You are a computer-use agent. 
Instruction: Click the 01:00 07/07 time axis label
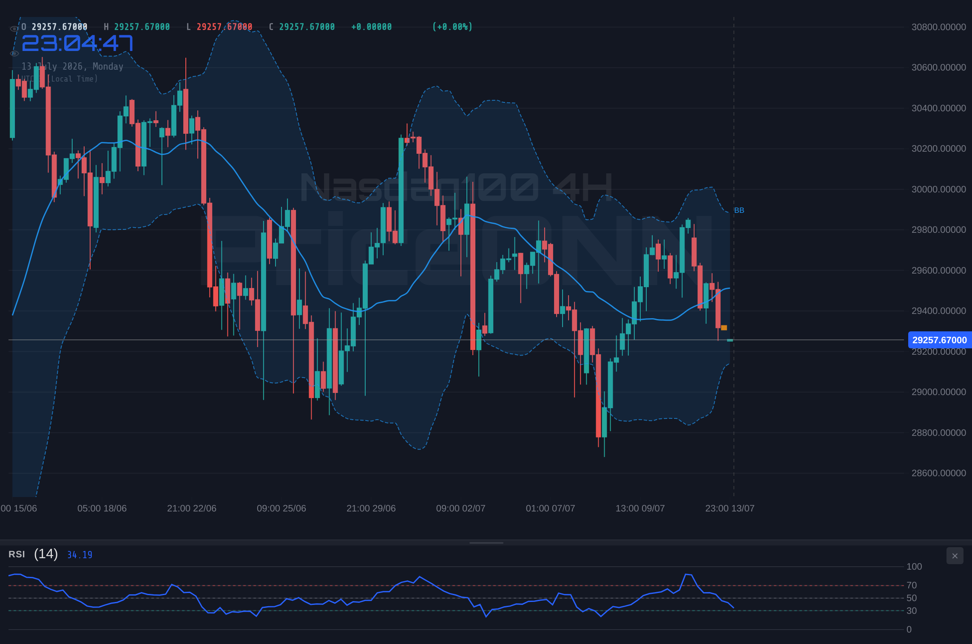point(551,508)
